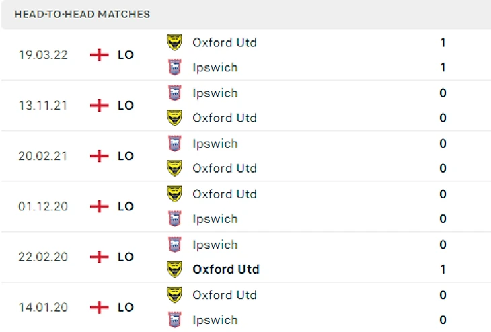Screen dimensions: 491x332
Task: Open Ipswich team link in 20.02.21 match
Action: click(x=215, y=143)
